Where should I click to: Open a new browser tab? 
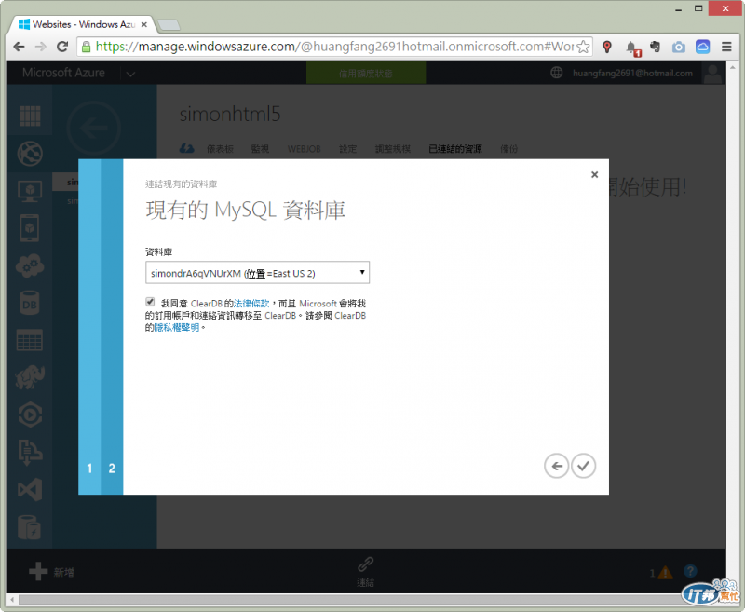coord(169,25)
